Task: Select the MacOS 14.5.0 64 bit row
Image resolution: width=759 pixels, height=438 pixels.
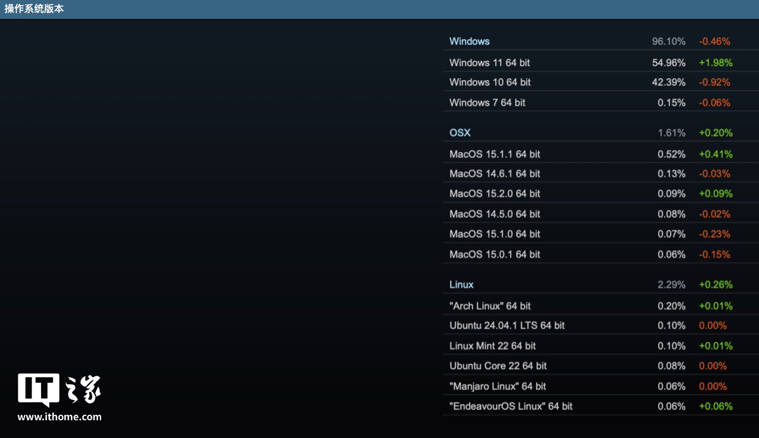Action: (601, 213)
